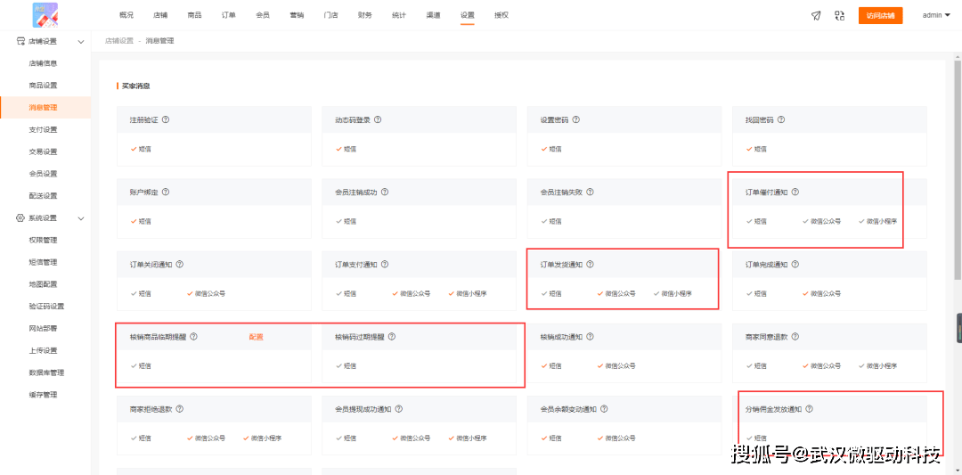Toggle 微信小程序 under 订单催付通知
Image resolution: width=962 pixels, height=475 pixels.
click(877, 221)
